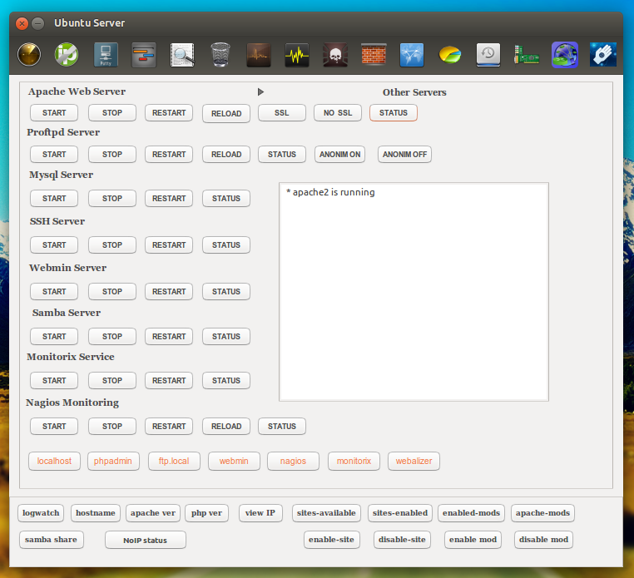Viewport: 634px width, 578px height.
Task: Open the log viewer magnifier icon
Action: tap(182, 55)
